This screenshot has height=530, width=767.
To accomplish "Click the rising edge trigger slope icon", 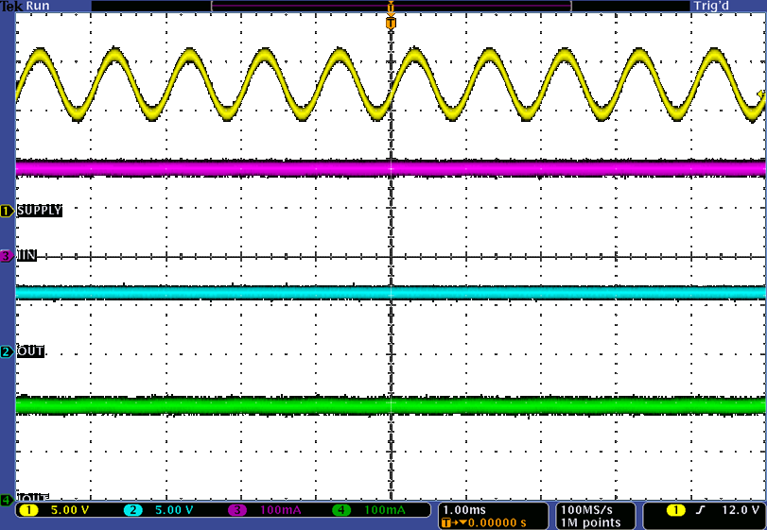I will coord(701,510).
